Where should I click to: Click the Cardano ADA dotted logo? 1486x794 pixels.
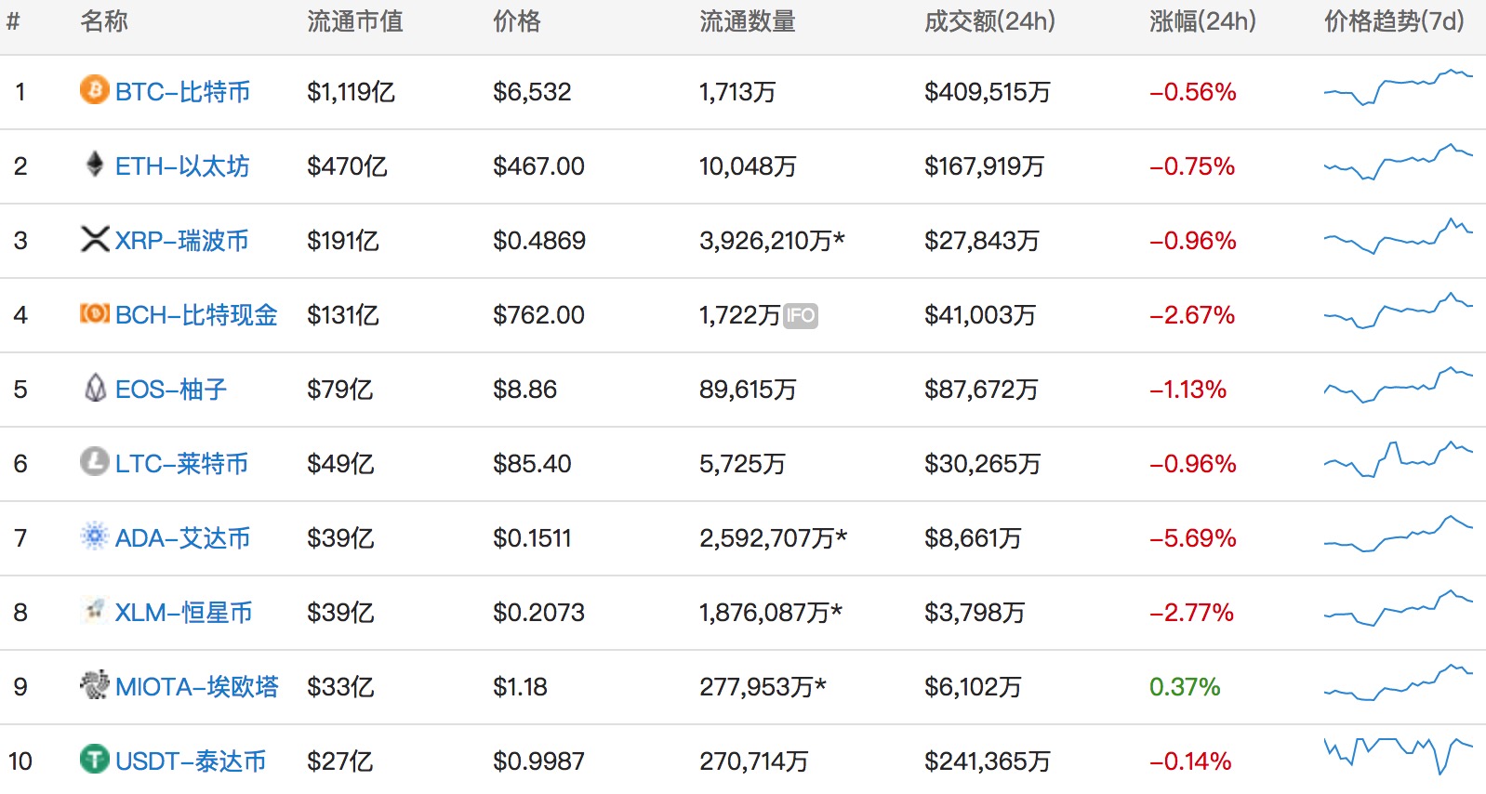pos(94,536)
